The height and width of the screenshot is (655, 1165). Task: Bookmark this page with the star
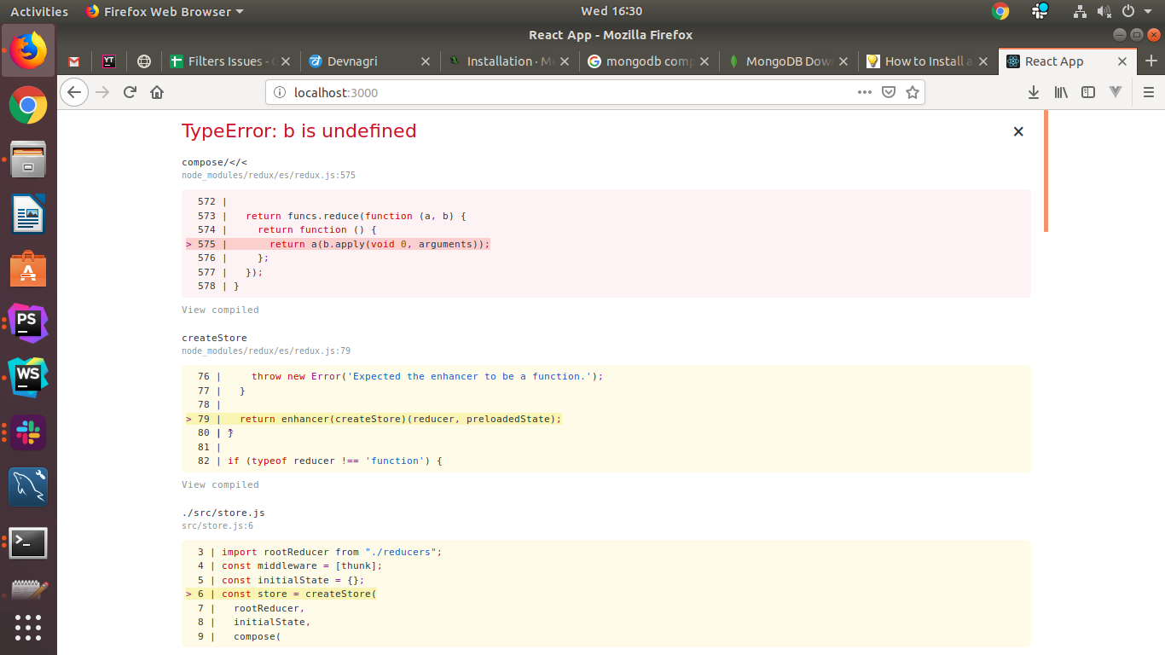(913, 92)
